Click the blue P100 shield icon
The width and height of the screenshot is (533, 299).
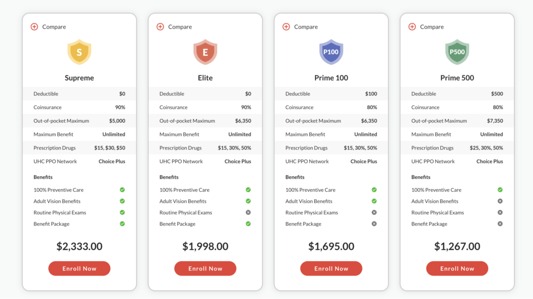point(331,52)
